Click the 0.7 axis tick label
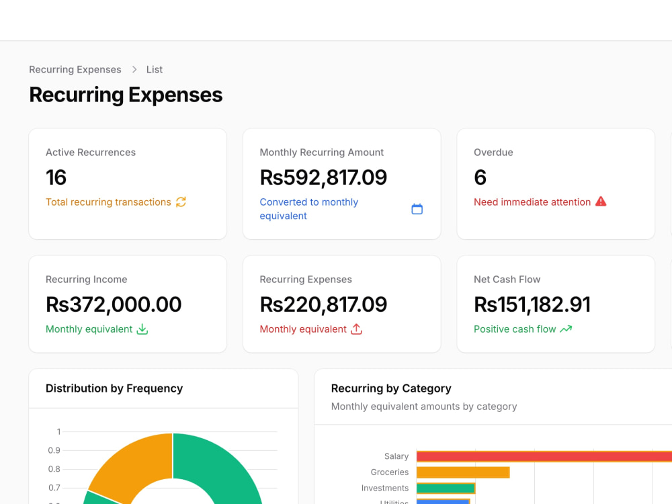672x504 pixels. point(54,488)
